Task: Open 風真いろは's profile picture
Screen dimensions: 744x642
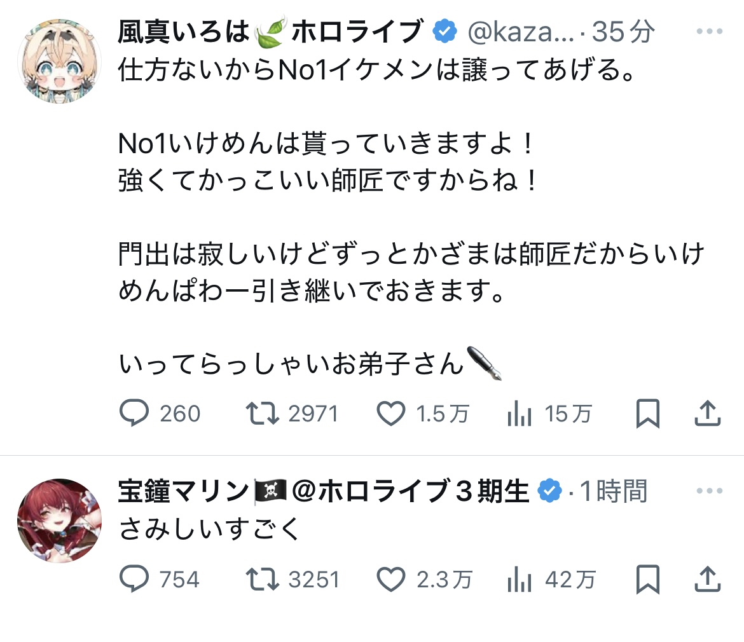Action: tap(59, 61)
